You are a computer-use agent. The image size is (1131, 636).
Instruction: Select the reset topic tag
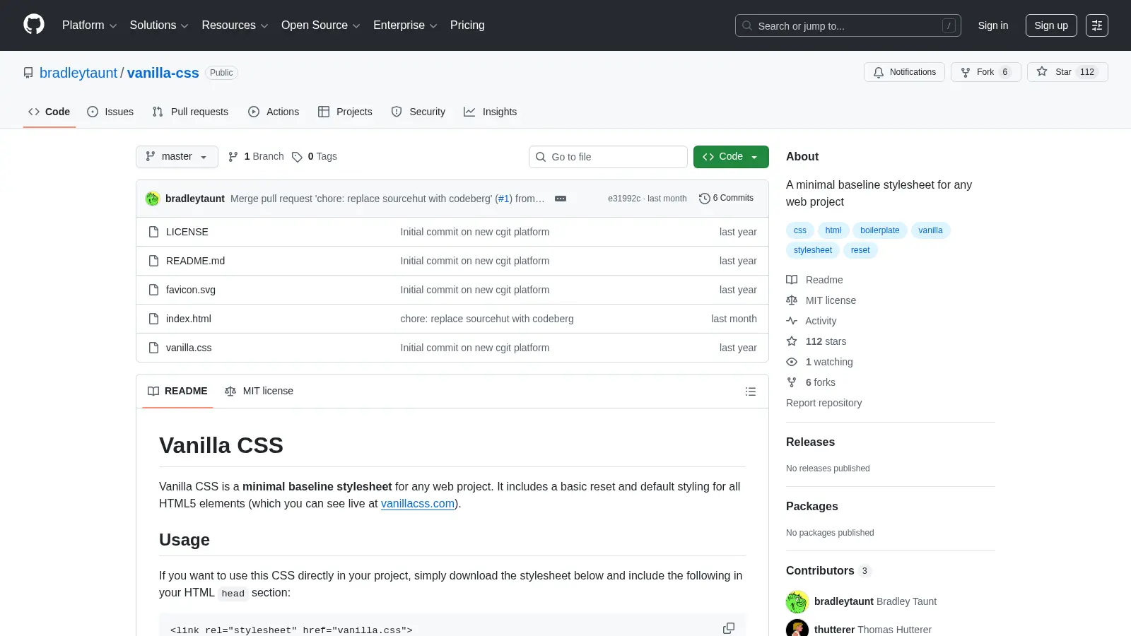click(860, 250)
